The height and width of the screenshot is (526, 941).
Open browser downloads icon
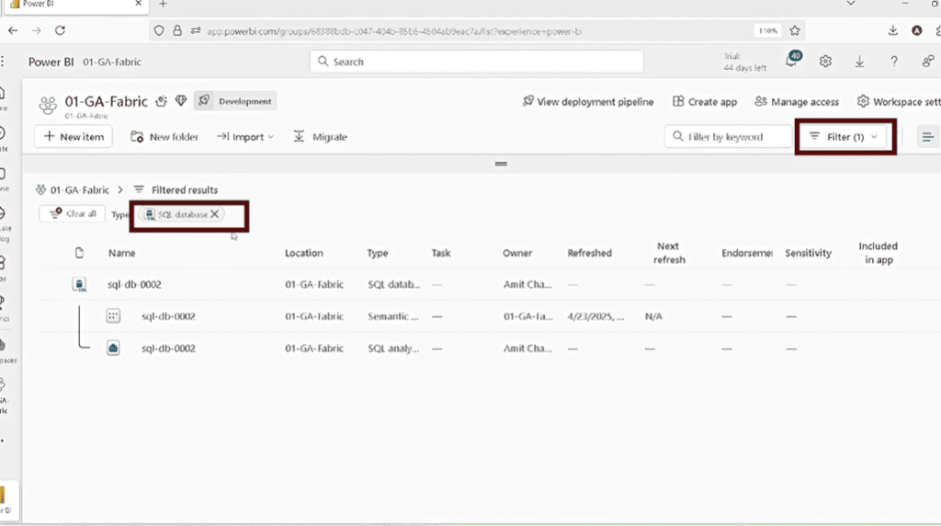click(892, 30)
